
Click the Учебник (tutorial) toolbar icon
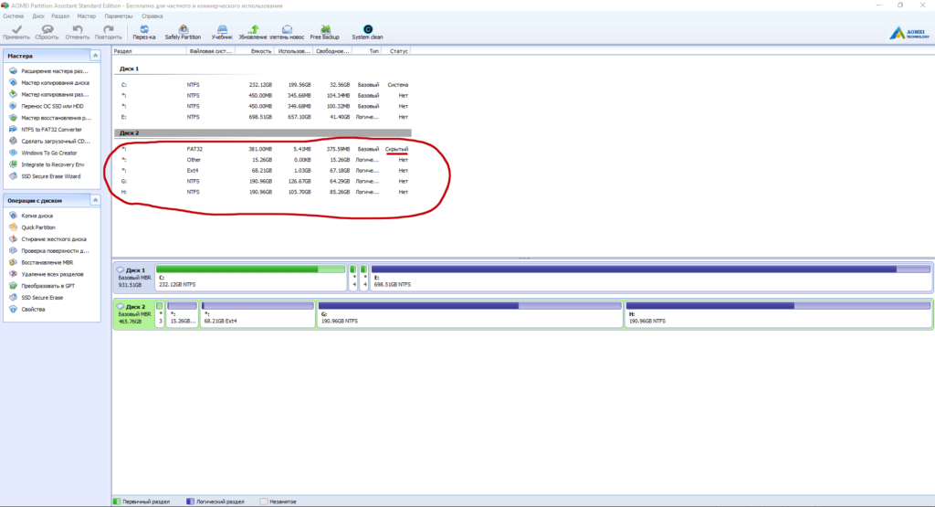(222, 31)
